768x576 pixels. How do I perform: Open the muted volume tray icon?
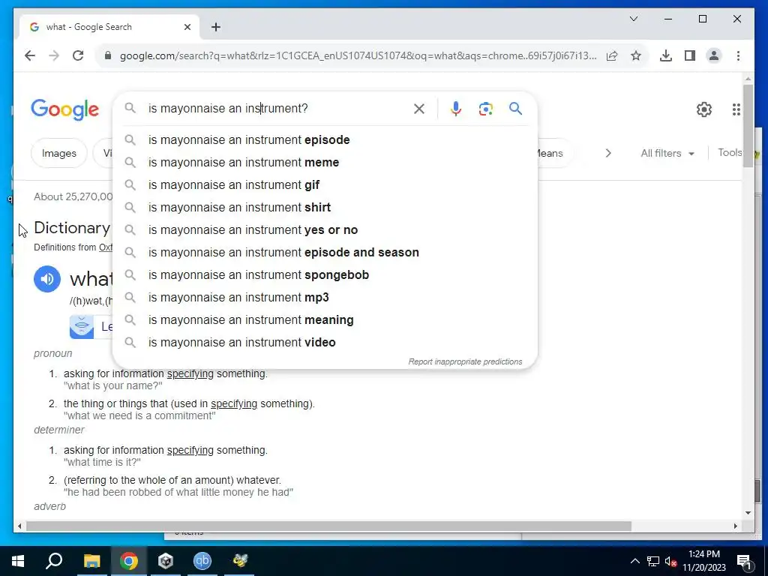(x=670, y=561)
